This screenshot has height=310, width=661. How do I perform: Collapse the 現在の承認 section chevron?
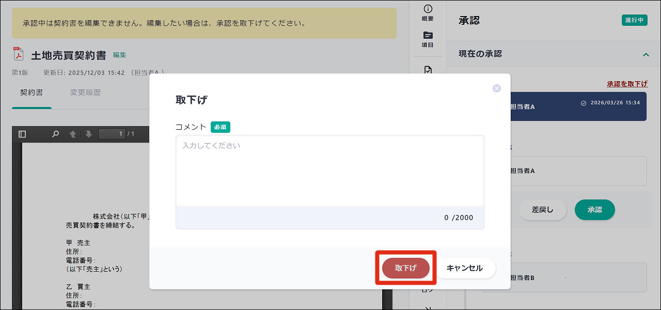click(646, 54)
